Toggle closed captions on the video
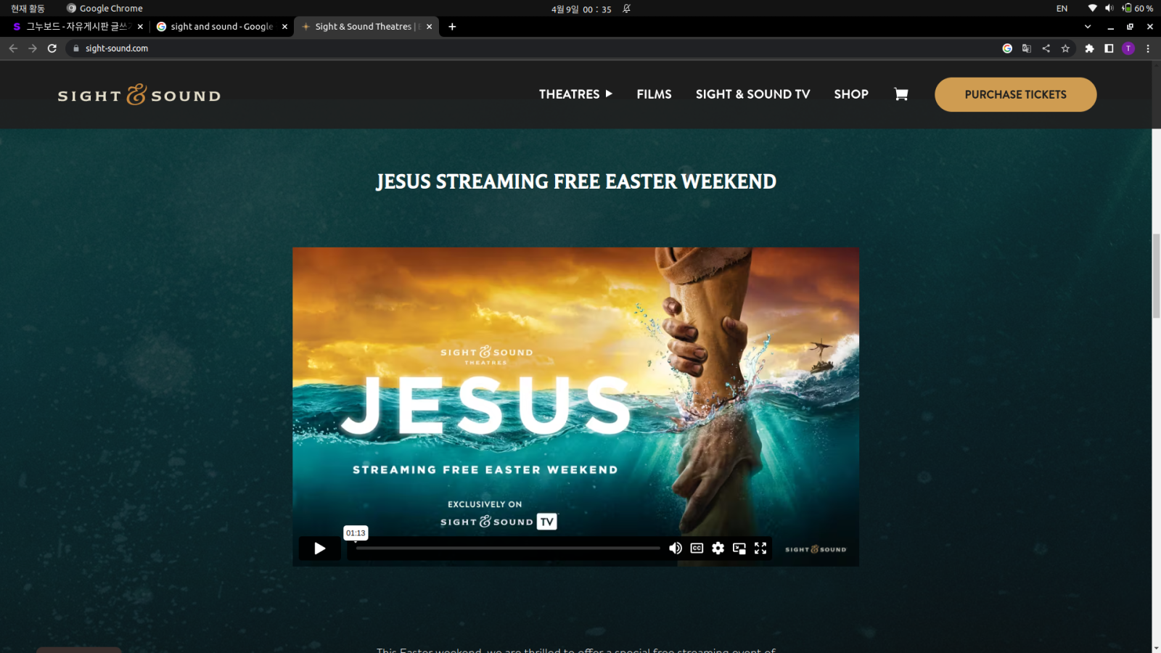The image size is (1161, 653). click(697, 549)
